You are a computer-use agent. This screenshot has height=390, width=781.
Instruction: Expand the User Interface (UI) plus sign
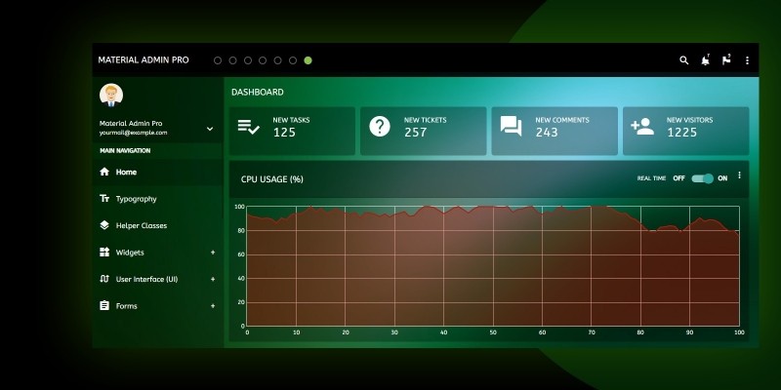213,279
